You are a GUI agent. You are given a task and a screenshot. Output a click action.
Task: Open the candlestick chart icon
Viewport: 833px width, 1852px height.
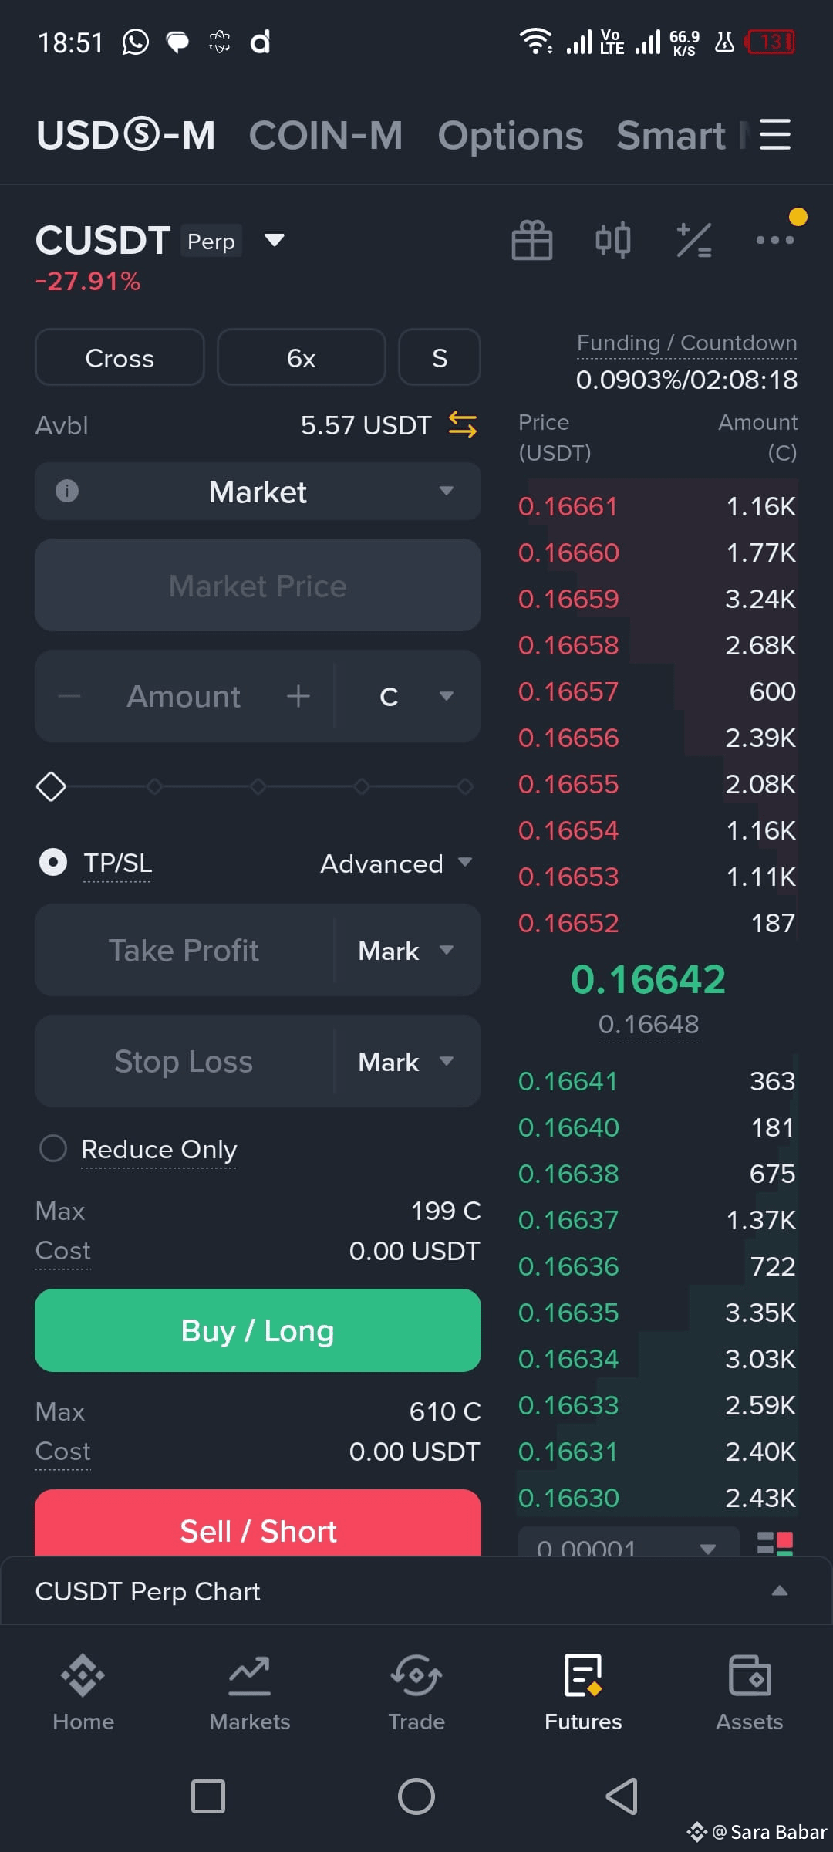click(613, 240)
